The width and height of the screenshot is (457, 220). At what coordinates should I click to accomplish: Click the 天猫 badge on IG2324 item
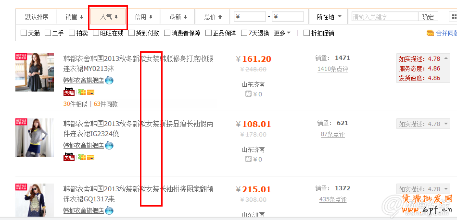(69, 157)
